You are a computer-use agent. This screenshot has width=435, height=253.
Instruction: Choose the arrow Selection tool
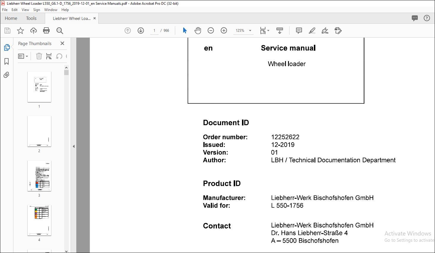[185, 31]
